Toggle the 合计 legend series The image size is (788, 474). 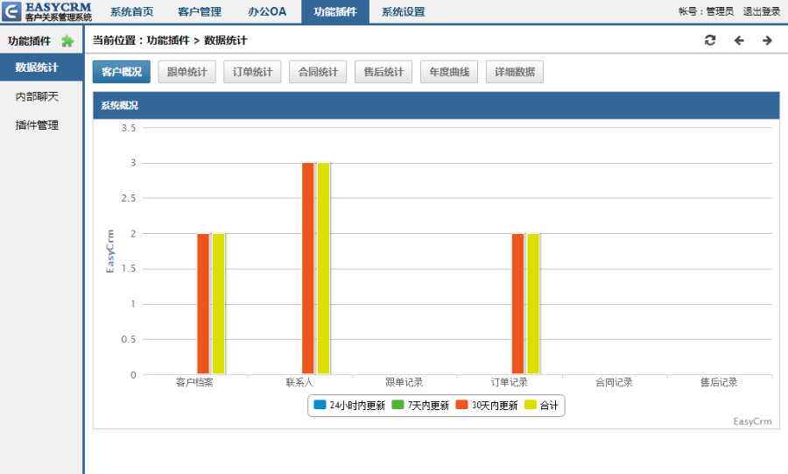click(x=541, y=405)
